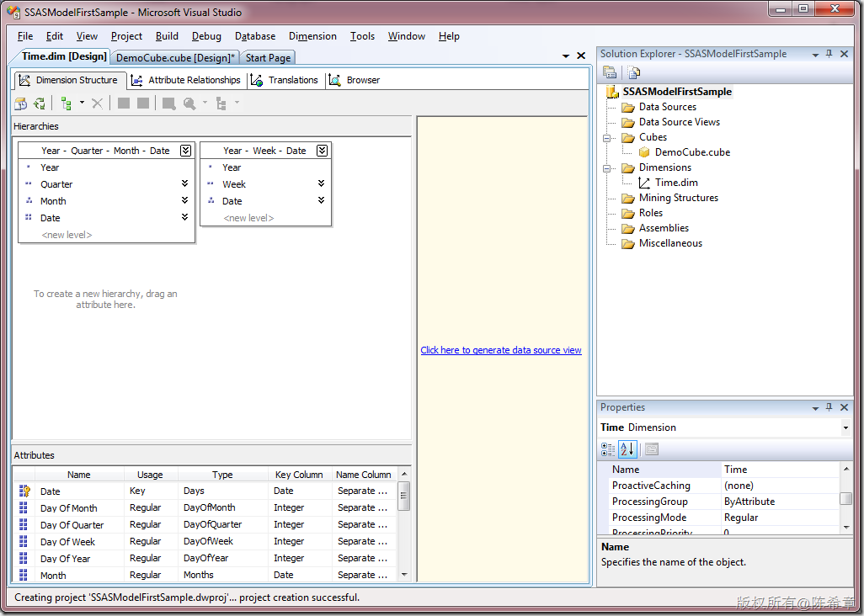This screenshot has height=616, width=864.
Task: Click the Day Of Year attribute icon
Action: [x=24, y=558]
